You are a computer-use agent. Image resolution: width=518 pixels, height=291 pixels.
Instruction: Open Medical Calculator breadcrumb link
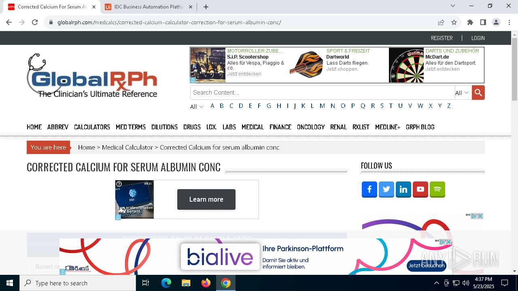click(x=127, y=147)
